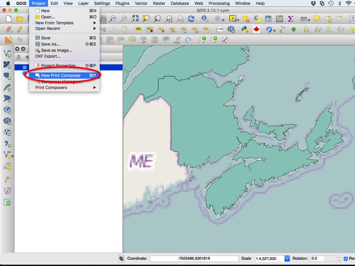
Task: Click the Add Vector Layer icon
Action: [7, 54]
